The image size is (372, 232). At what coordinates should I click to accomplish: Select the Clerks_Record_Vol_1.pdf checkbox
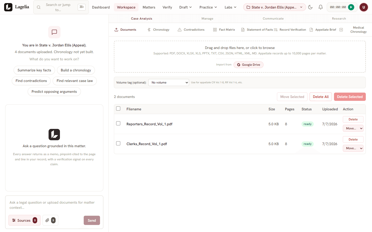click(118, 143)
